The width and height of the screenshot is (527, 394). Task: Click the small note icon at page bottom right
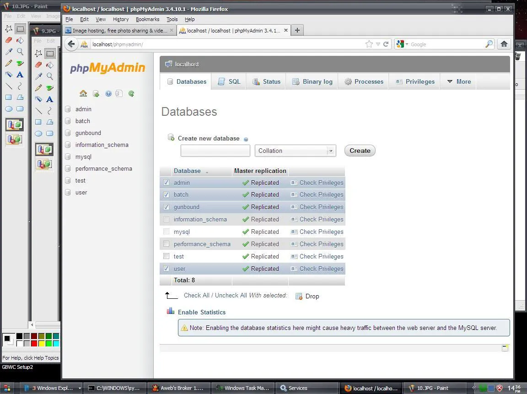[505, 348]
